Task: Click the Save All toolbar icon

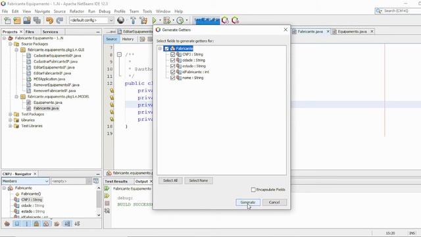Action: pyautogui.click(x=37, y=20)
